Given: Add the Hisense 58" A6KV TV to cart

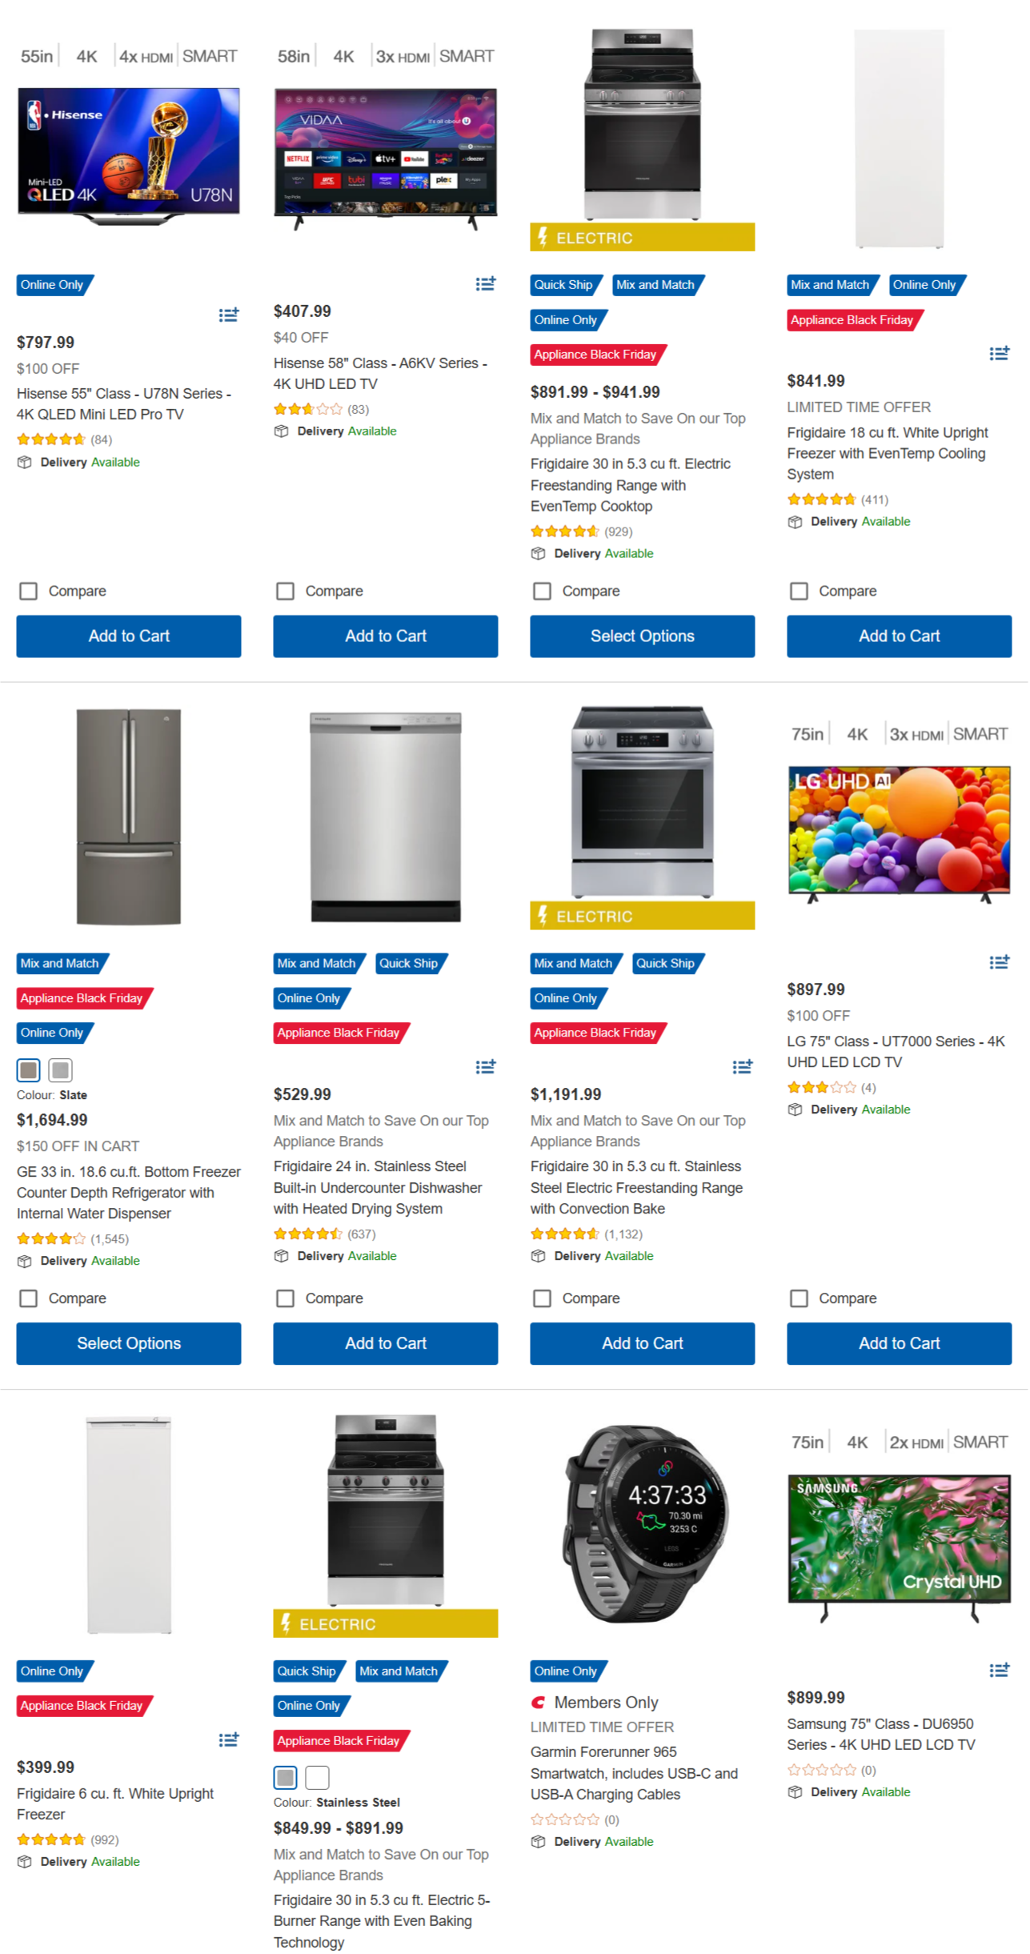Looking at the screenshot, I should 386,636.
